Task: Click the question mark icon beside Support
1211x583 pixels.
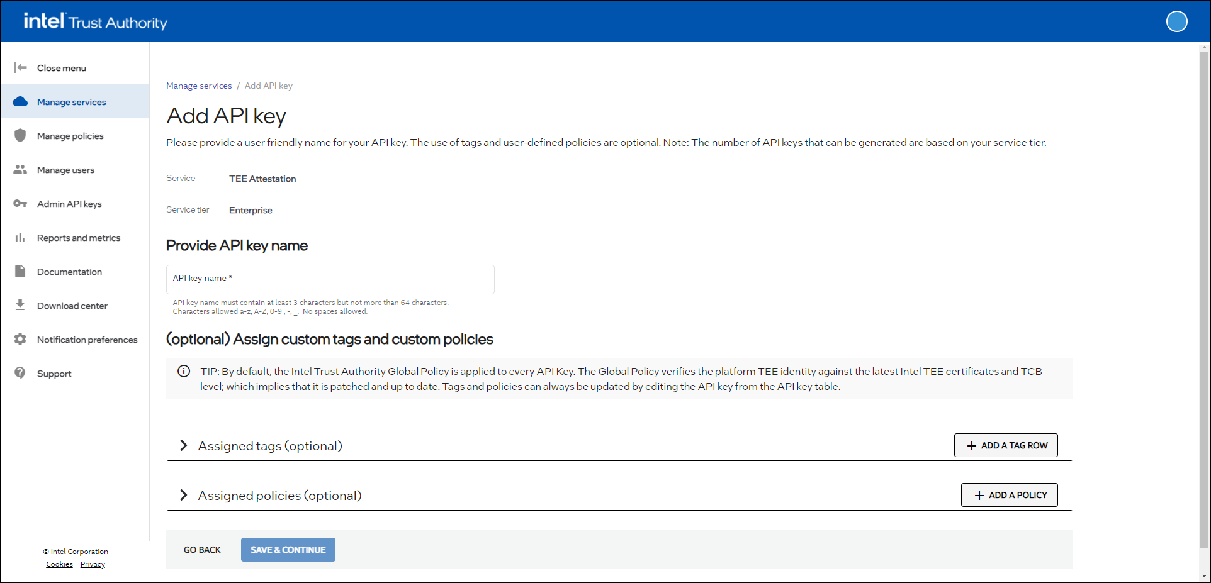Action: click(x=20, y=373)
